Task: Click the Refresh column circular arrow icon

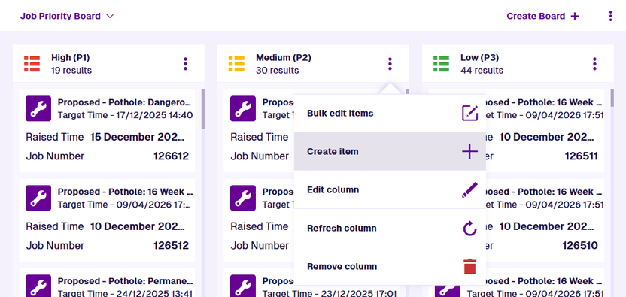Action: tap(470, 229)
